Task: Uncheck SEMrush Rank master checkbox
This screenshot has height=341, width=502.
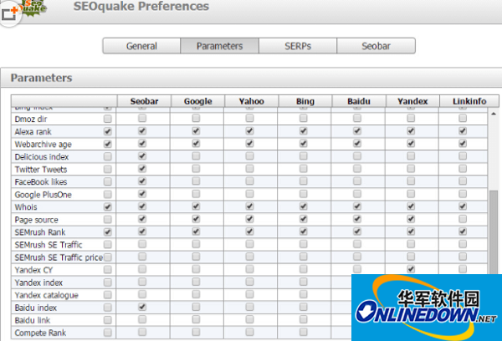Action: click(x=108, y=232)
